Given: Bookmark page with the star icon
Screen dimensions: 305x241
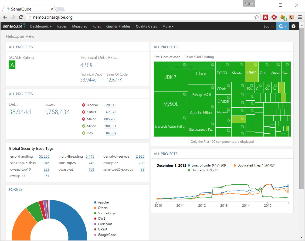Looking at the screenshot, I should pos(257,17).
